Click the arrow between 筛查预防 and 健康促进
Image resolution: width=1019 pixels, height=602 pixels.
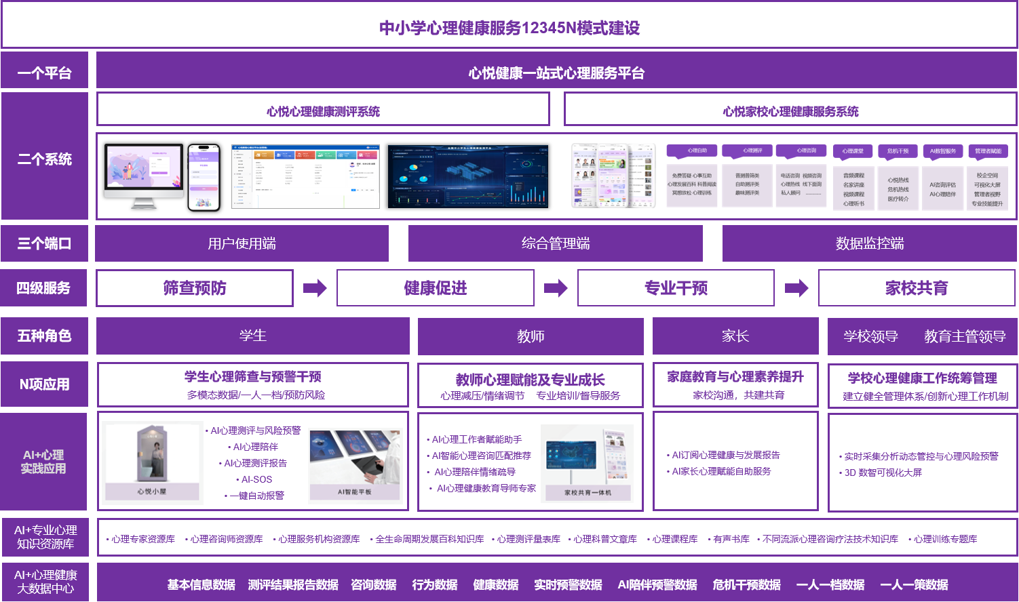coord(315,288)
